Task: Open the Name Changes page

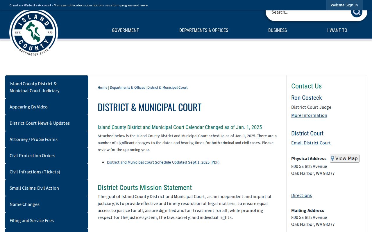Action: [46, 204]
